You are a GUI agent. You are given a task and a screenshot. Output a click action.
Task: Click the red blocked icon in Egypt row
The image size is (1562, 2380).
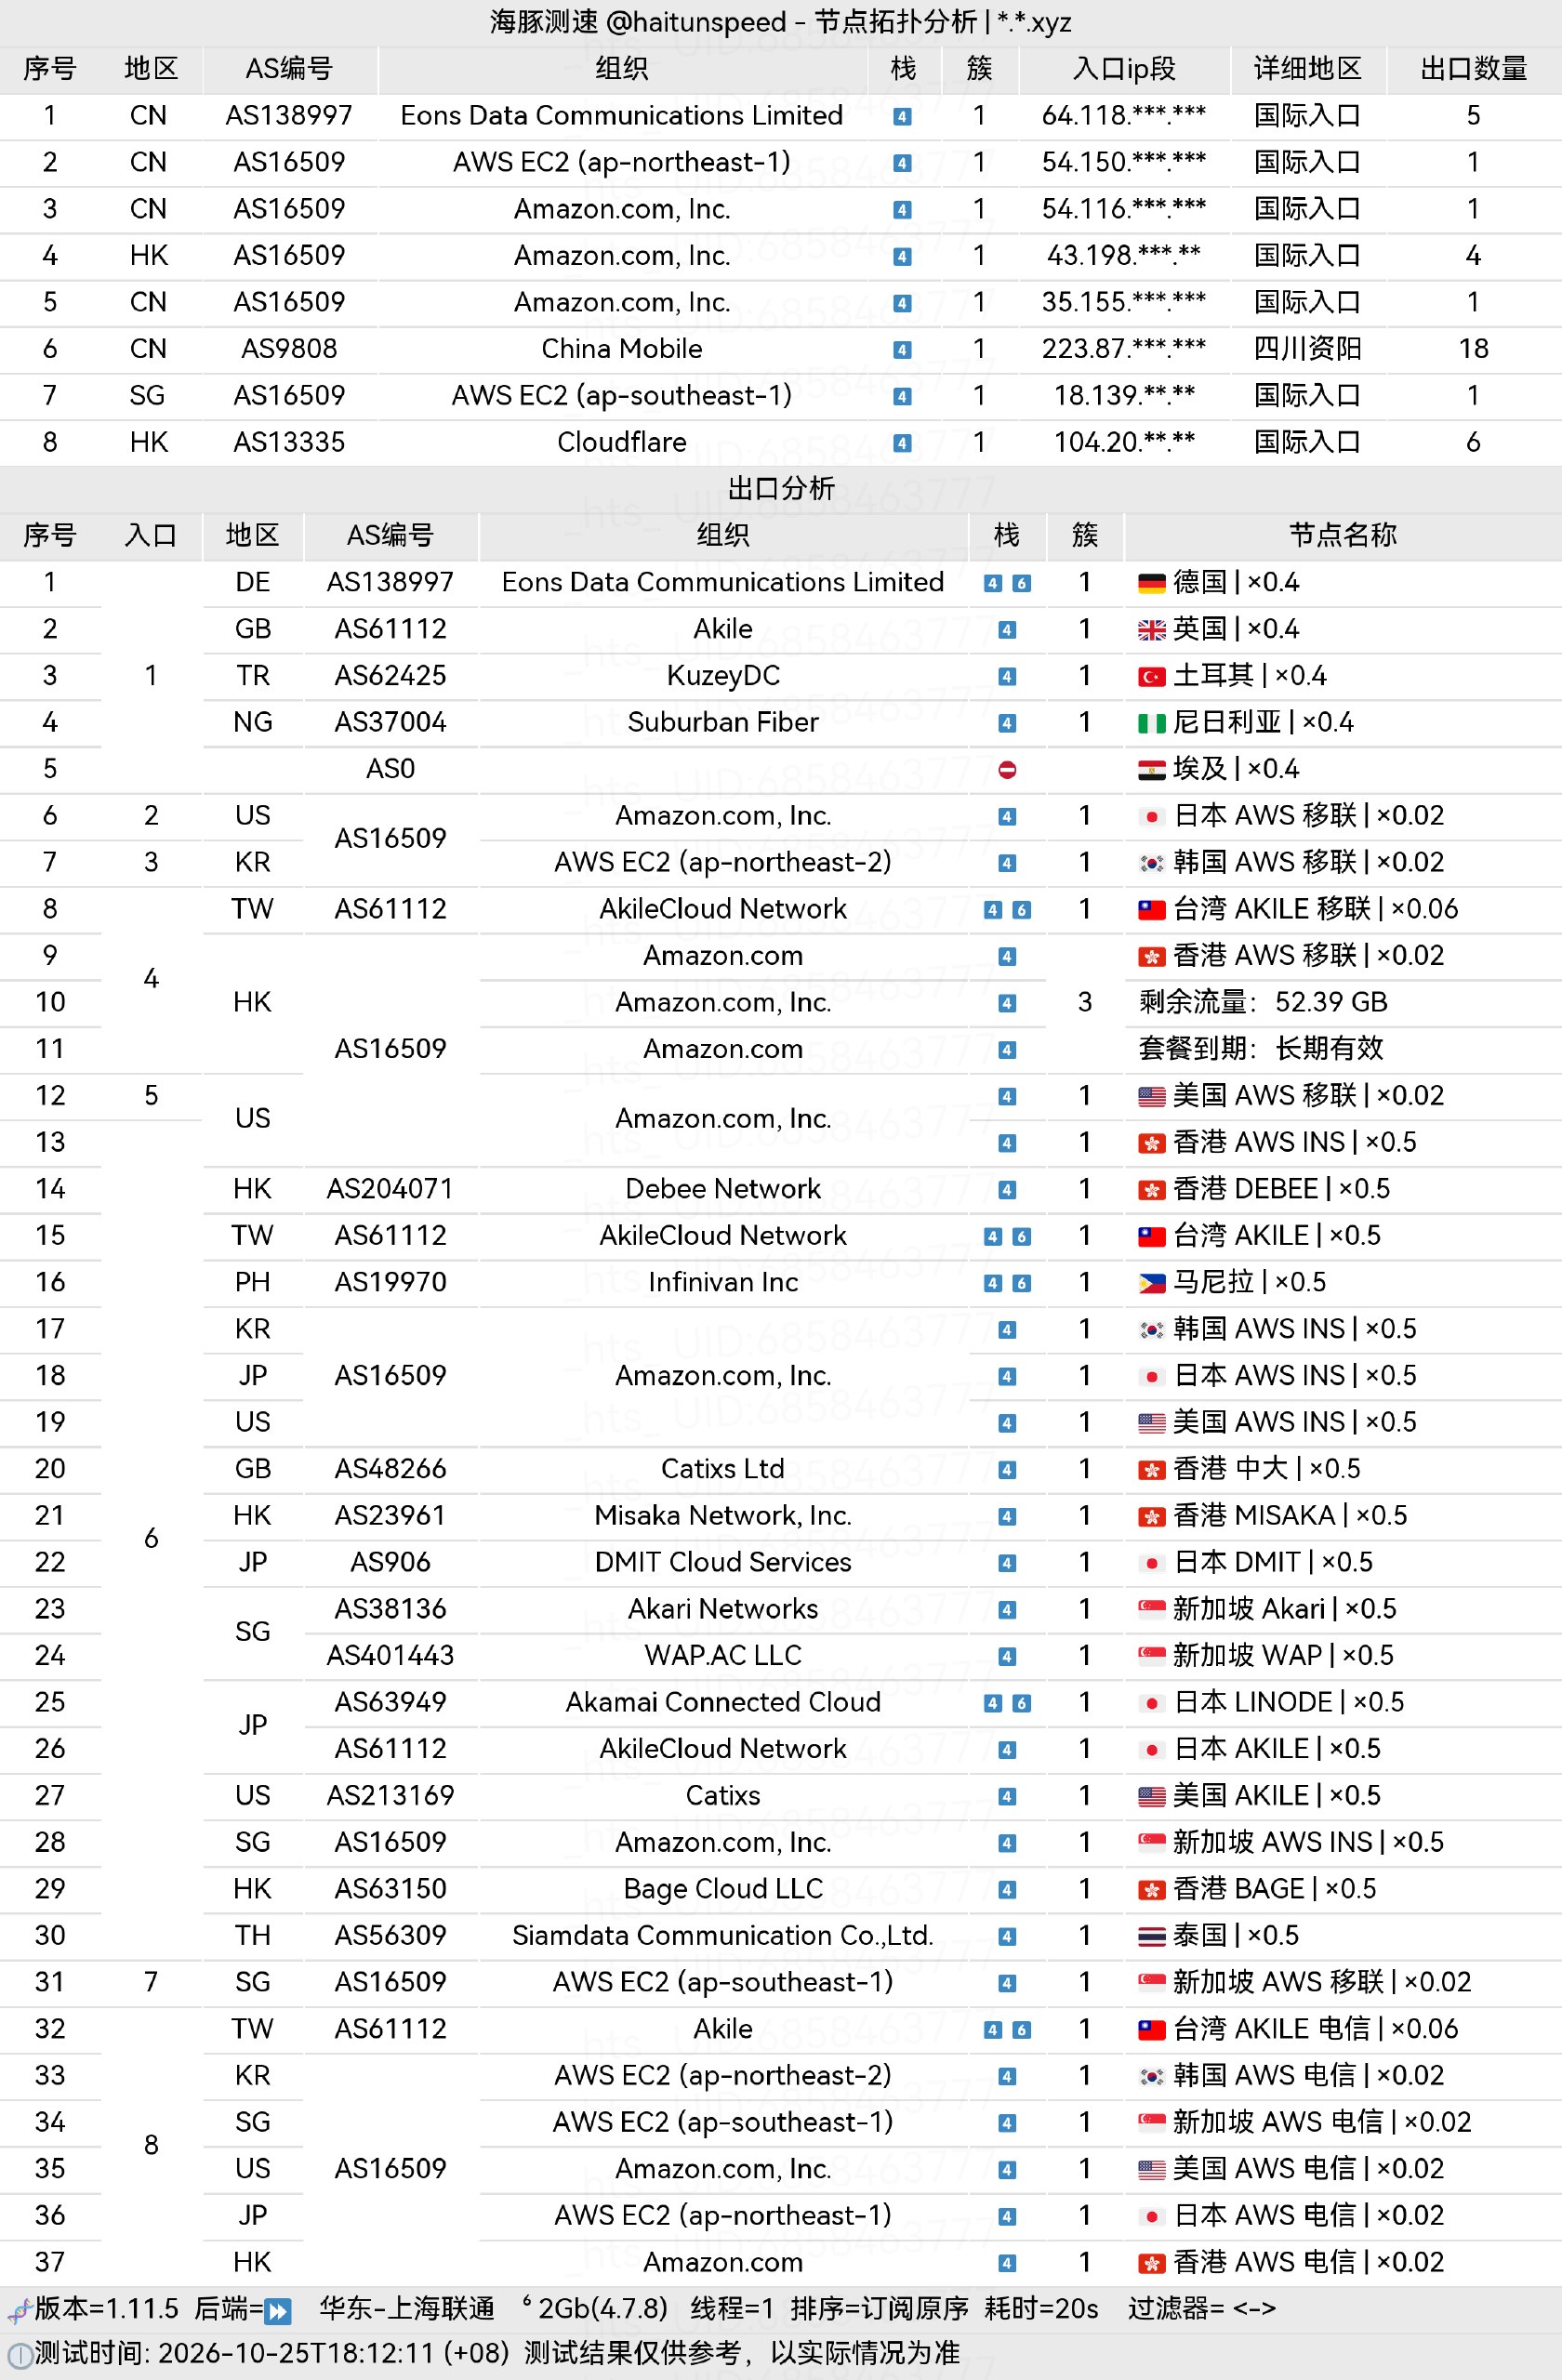pyautogui.click(x=1007, y=769)
